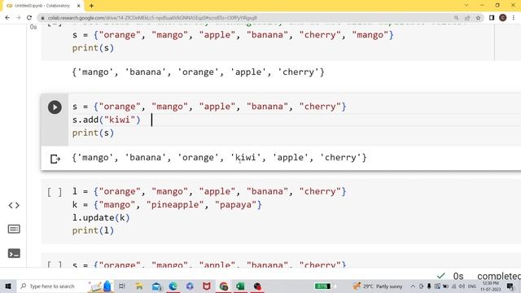521x293 pixels.
Task: Open Task View on the taskbar
Action: click(122, 286)
